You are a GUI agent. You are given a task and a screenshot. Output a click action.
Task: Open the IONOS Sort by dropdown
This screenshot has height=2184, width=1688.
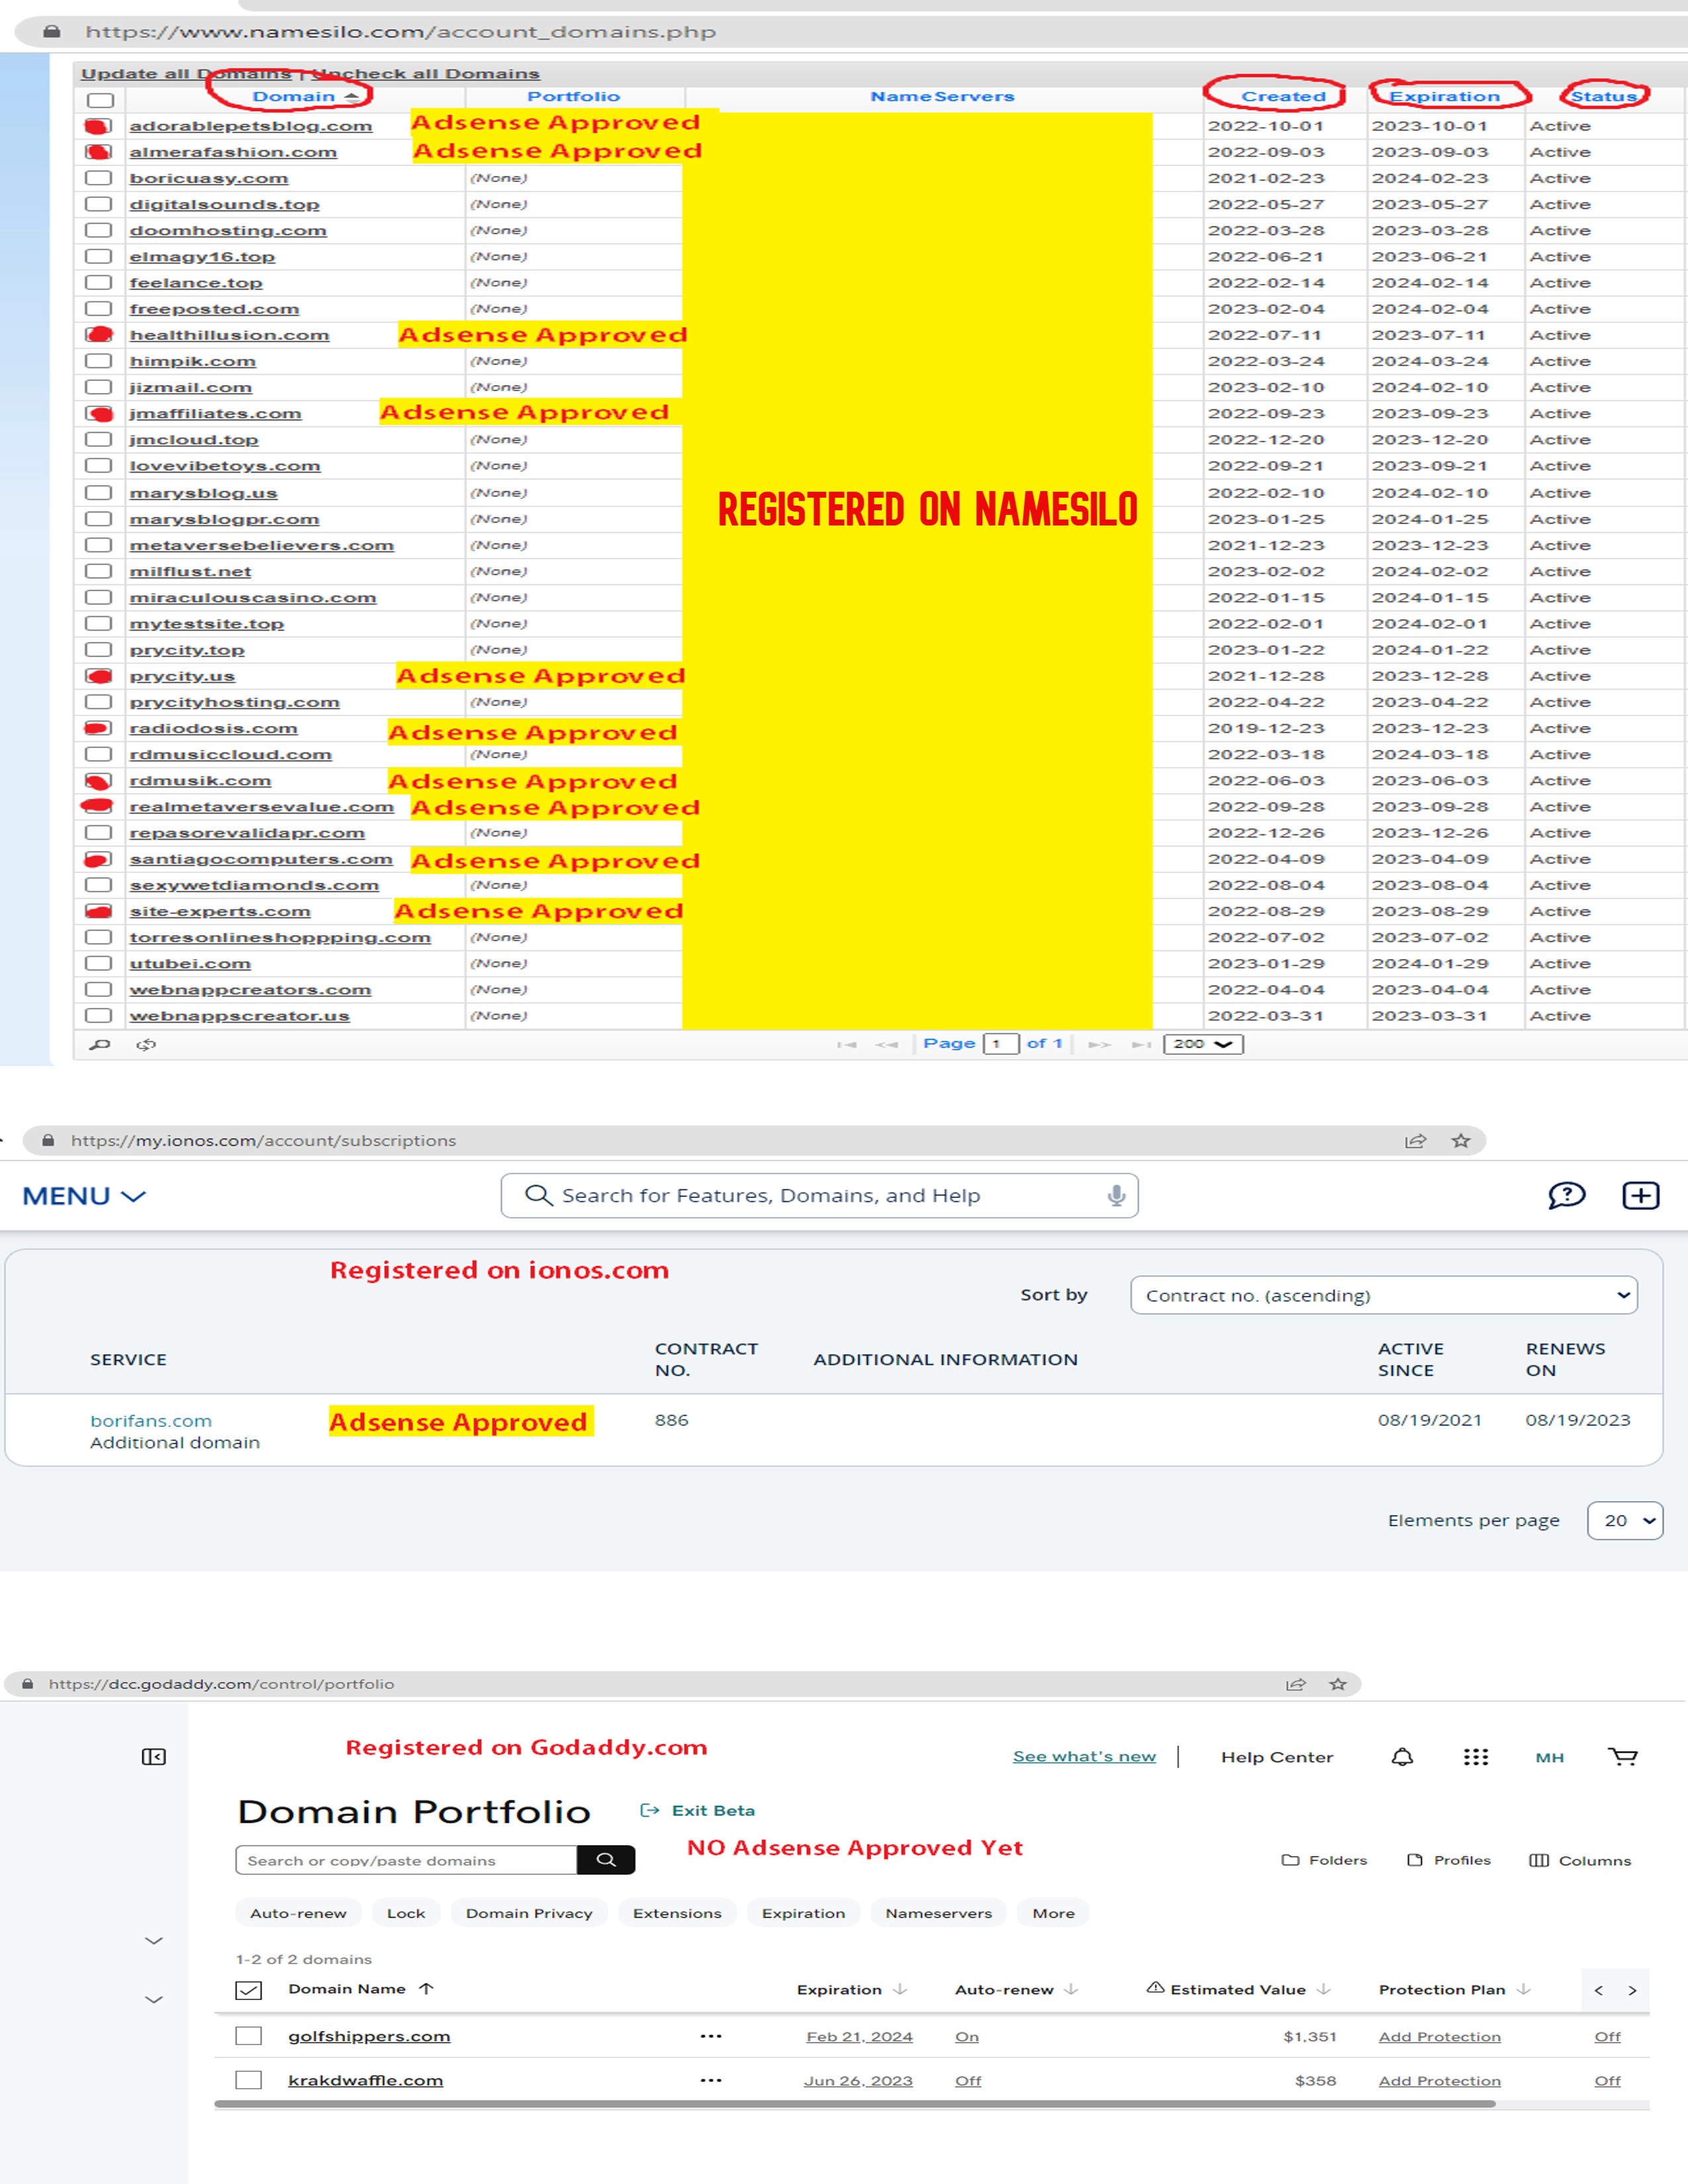point(1384,1295)
